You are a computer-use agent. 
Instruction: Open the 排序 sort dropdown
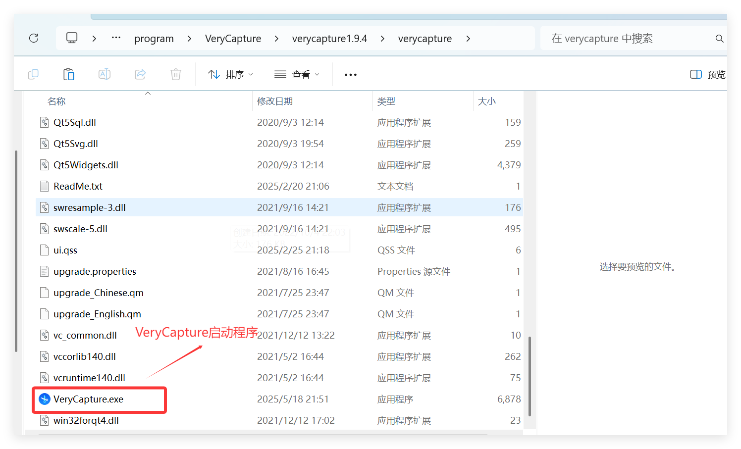tap(230, 74)
